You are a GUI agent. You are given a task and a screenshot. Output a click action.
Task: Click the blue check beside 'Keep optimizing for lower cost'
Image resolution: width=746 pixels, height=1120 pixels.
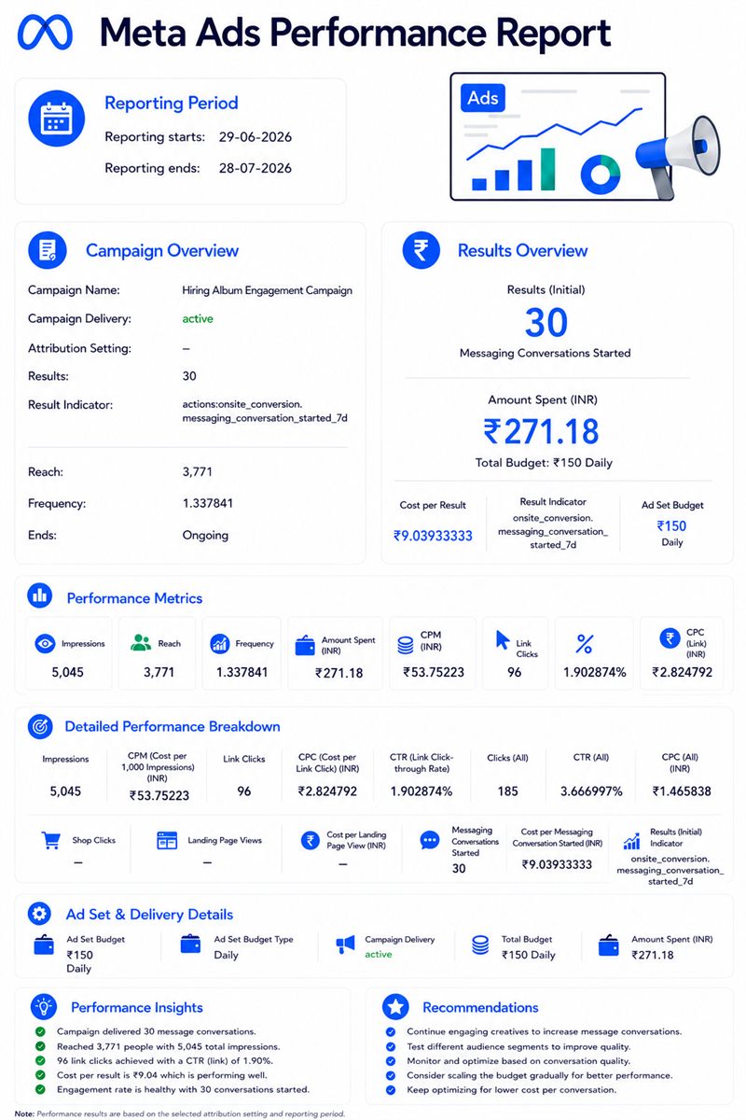[390, 1089]
